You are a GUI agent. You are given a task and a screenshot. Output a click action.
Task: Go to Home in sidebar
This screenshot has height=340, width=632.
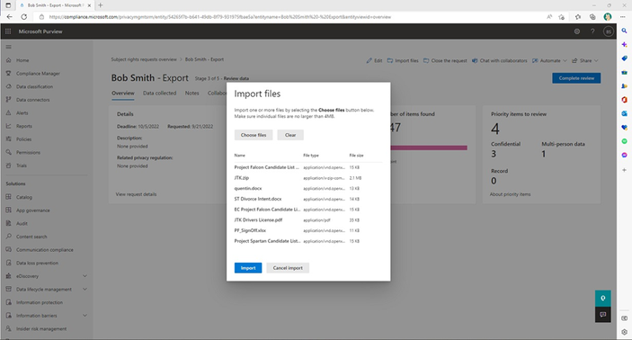22,60
